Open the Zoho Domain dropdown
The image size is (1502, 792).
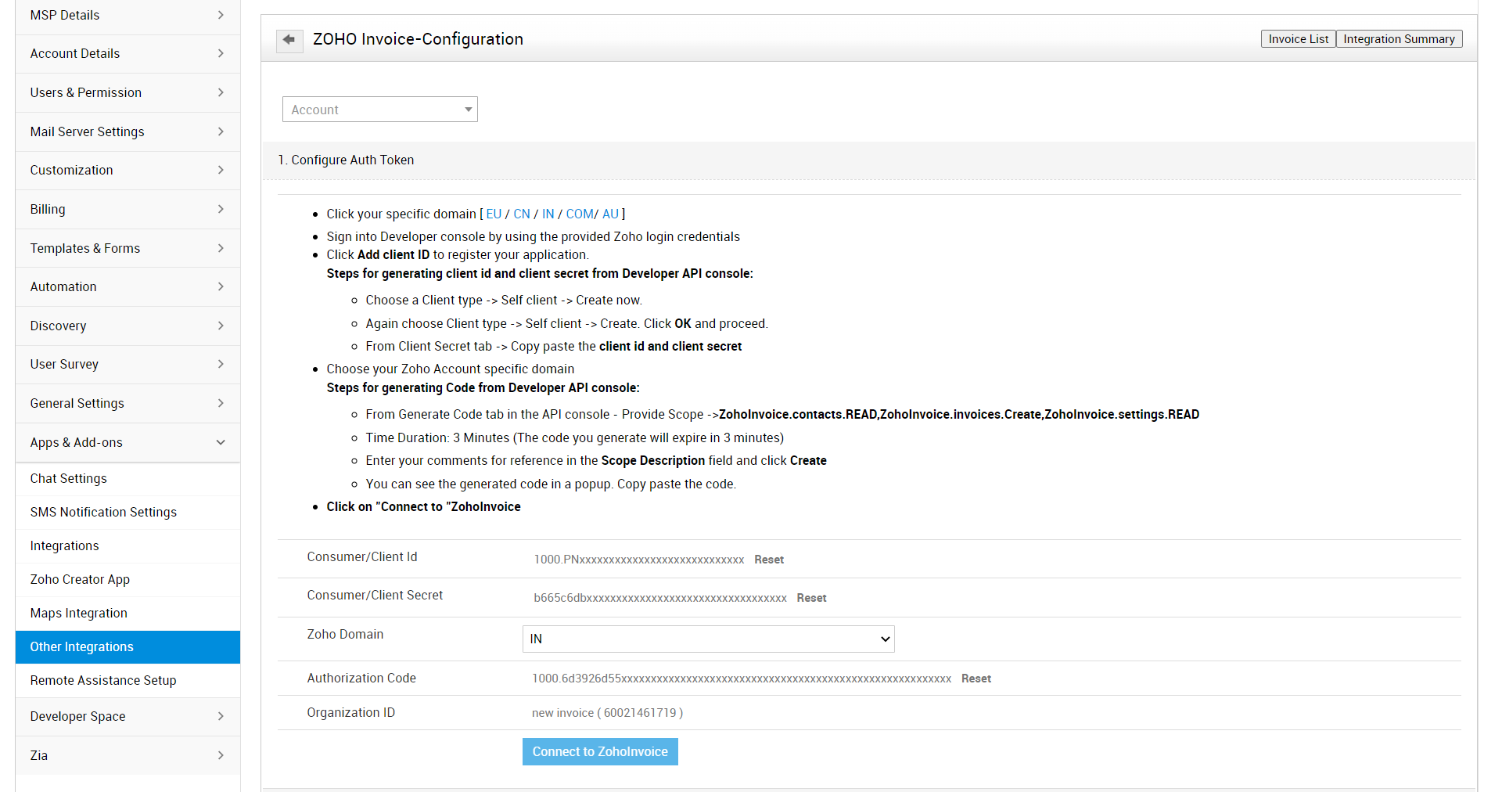(708, 639)
